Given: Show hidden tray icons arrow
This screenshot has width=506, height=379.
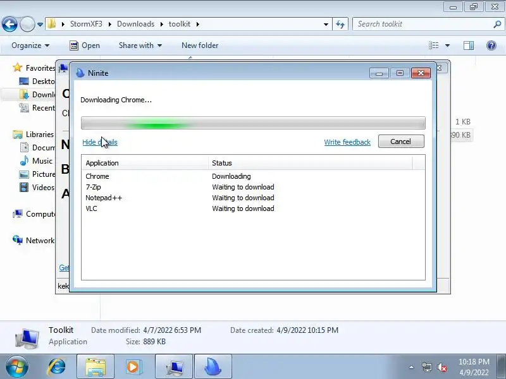Looking at the screenshot, I should [x=412, y=367].
